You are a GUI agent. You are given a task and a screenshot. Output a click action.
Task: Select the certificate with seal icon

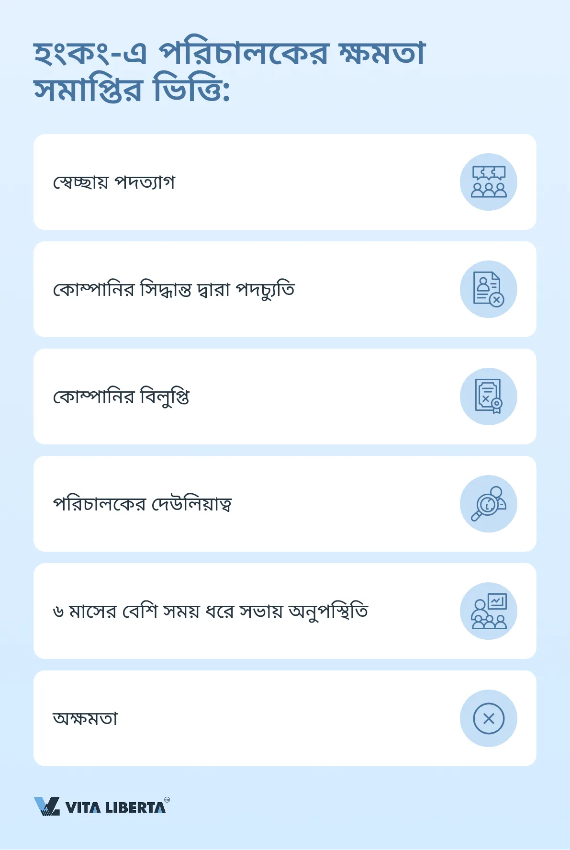point(488,397)
